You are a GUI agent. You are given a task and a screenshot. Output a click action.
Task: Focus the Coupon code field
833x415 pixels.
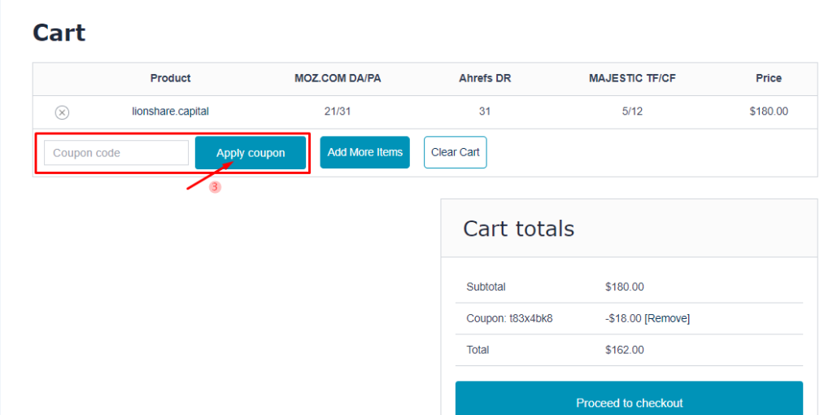tap(116, 153)
